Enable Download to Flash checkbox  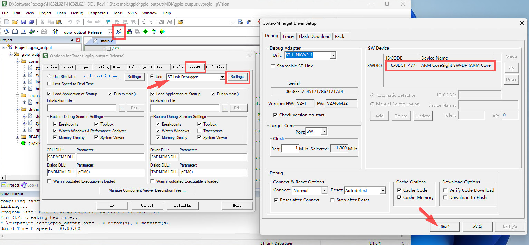[445, 197]
